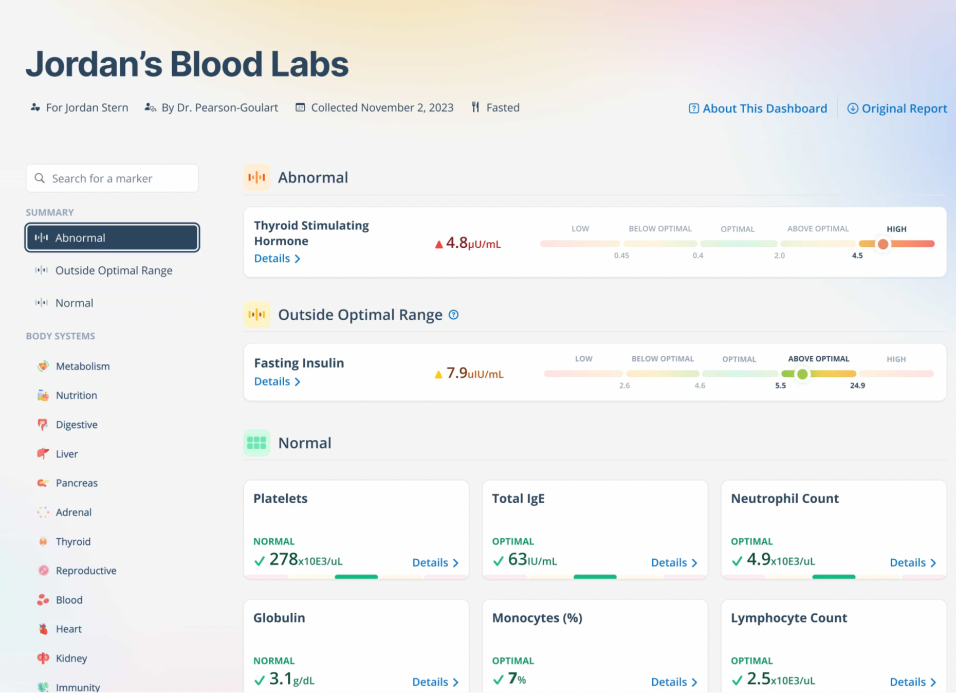
Task: Click the Abnormal section waveform icon
Action: tap(256, 177)
